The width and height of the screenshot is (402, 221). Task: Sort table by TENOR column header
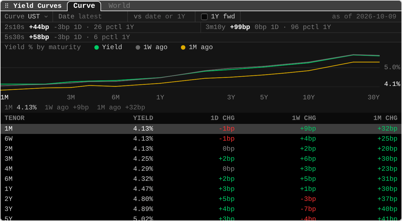tap(15, 118)
